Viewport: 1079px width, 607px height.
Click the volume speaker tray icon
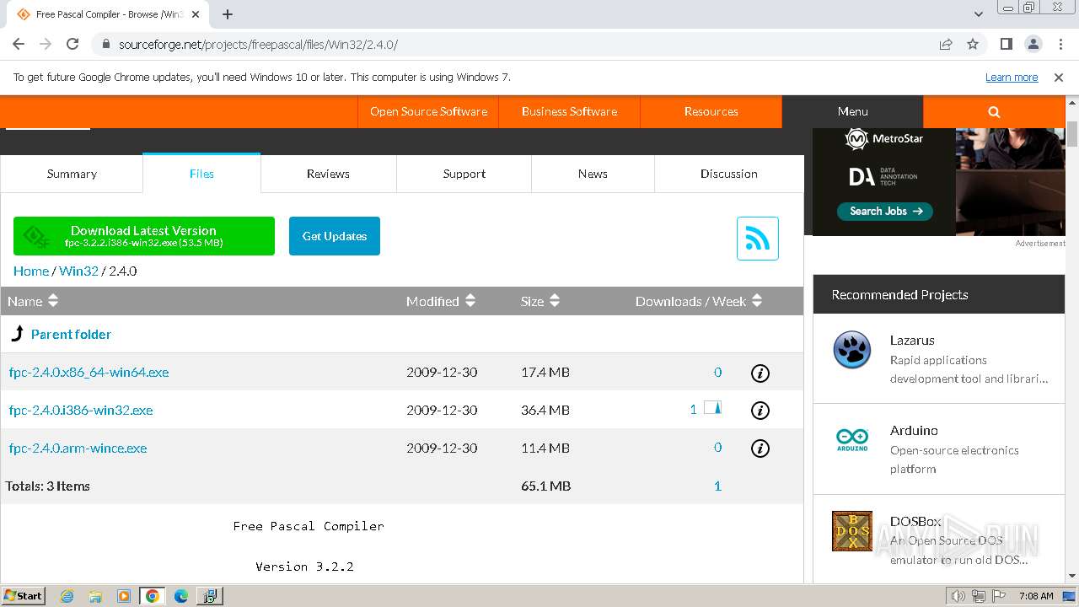[x=958, y=596]
